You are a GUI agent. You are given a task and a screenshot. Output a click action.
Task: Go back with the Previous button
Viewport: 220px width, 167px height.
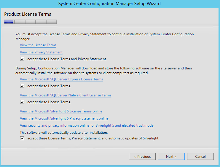tap(142, 157)
